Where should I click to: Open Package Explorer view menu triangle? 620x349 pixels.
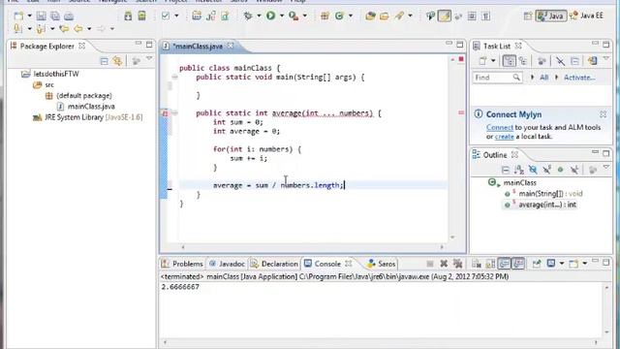(x=149, y=58)
